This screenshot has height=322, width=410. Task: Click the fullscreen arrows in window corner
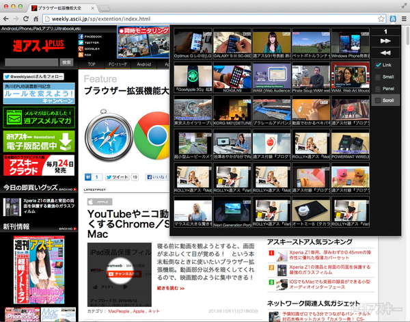pos(404,6)
